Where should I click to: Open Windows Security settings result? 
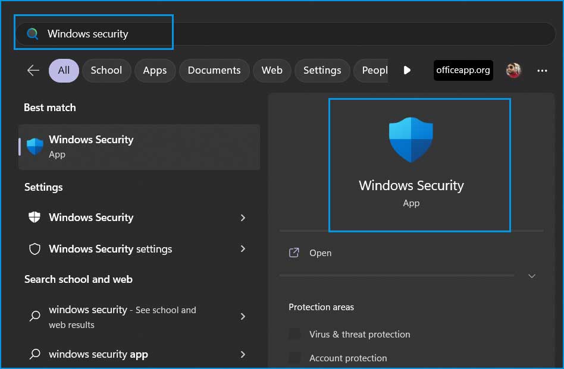tap(139, 248)
